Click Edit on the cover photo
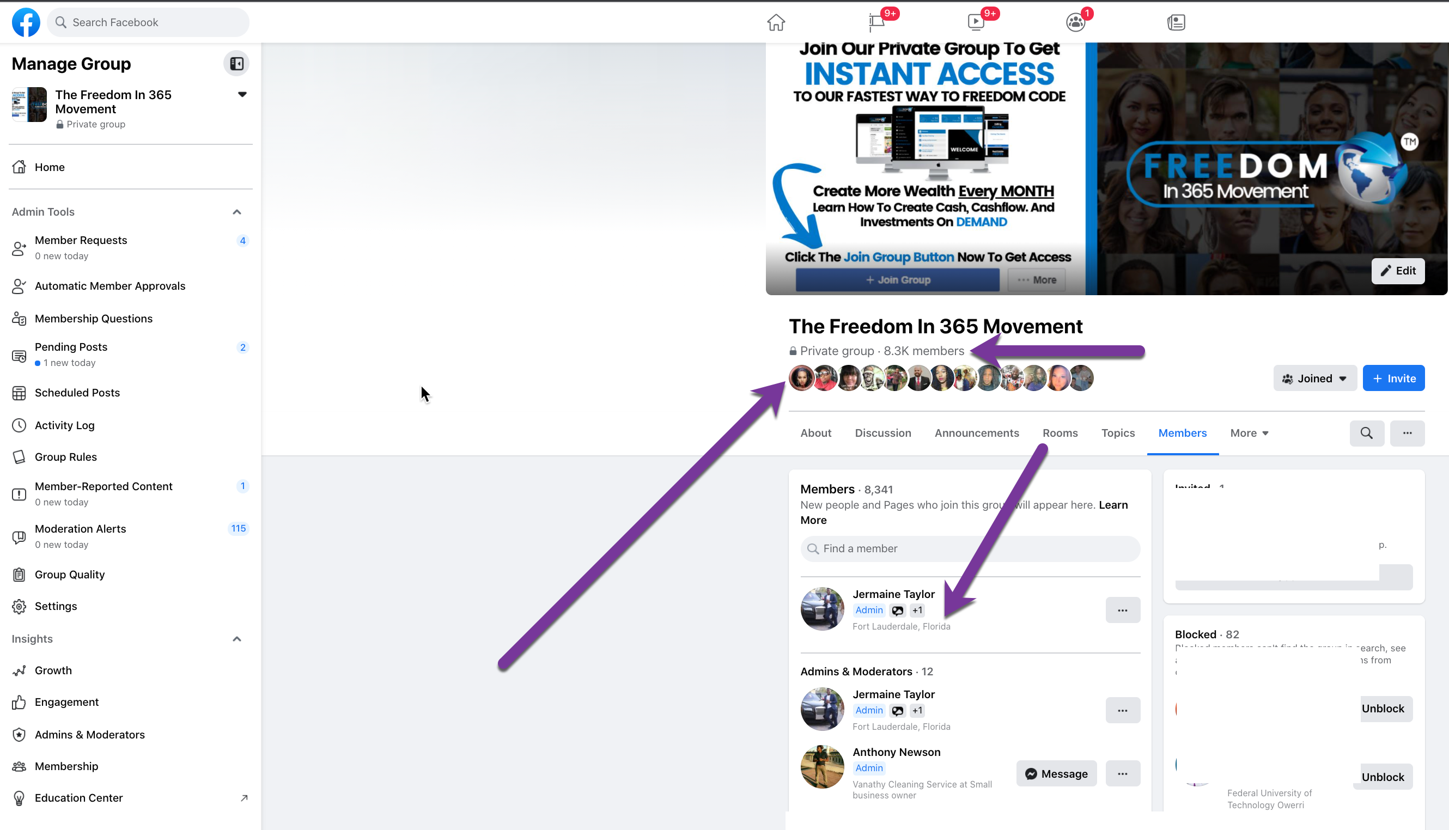The height and width of the screenshot is (830, 1449). [x=1398, y=271]
